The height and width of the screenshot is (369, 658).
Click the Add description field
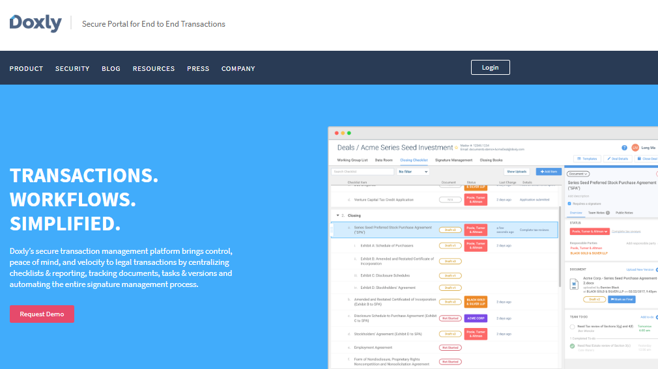click(579, 197)
